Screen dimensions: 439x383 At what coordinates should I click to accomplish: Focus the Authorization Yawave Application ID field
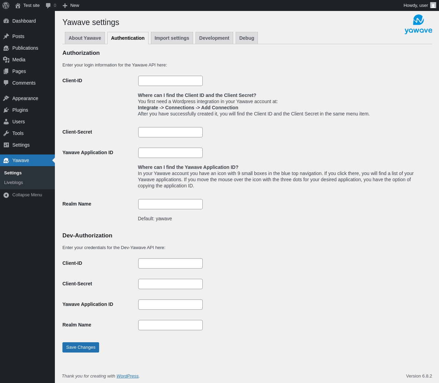[x=170, y=153]
